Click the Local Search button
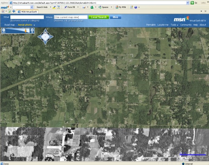209x165 pixels. (x=99, y=17)
